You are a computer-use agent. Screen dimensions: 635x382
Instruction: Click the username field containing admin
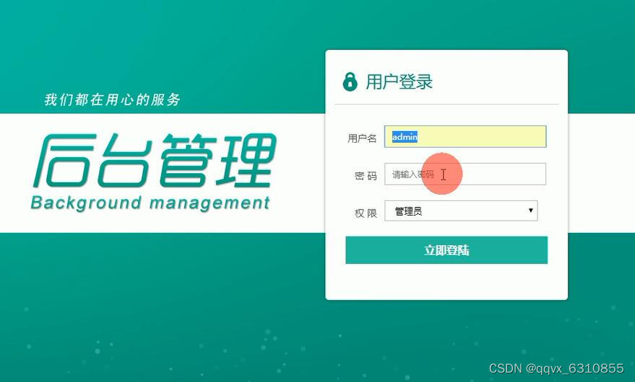(x=465, y=137)
